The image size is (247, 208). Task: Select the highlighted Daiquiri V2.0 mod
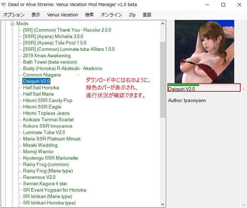pyautogui.click(x=37, y=81)
